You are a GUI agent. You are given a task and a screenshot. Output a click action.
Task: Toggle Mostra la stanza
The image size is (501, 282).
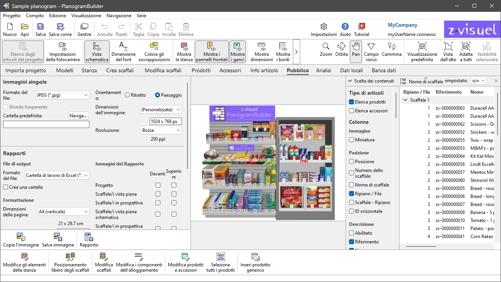click(x=184, y=52)
